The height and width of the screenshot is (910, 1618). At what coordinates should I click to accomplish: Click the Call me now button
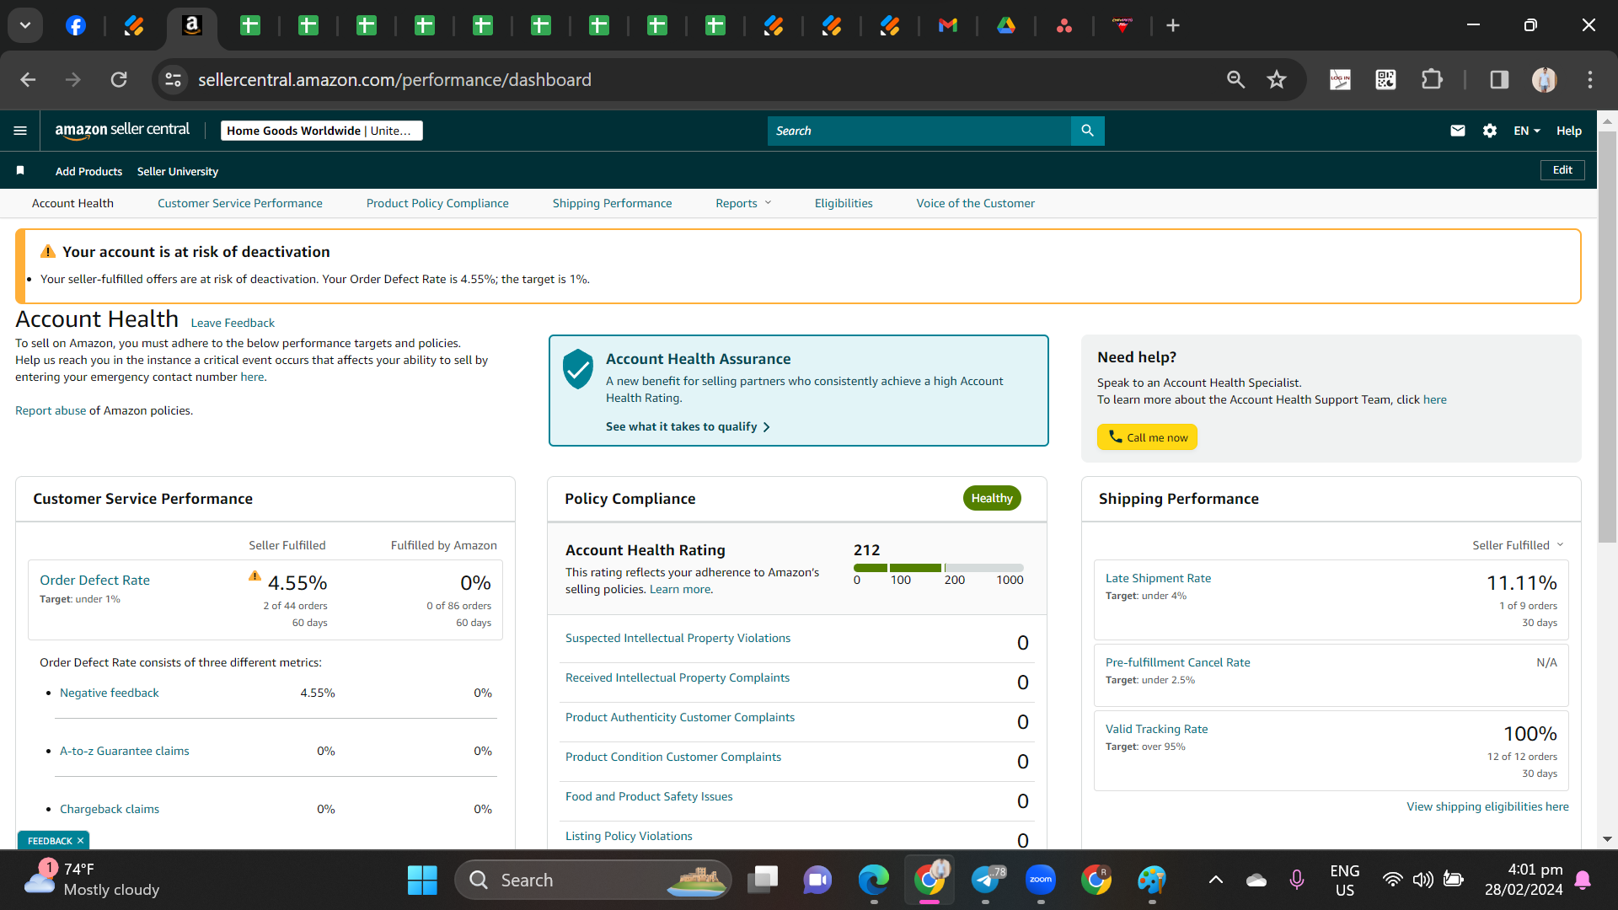[x=1147, y=437]
